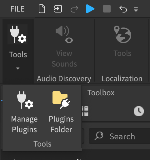Screen dimensions: 150x160
Task: Click the Localization Tools globe icon
Action: [122, 34]
